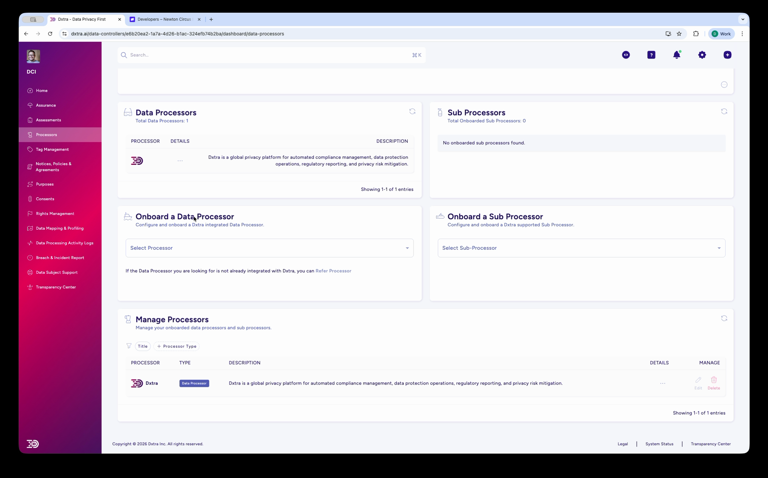Click the help question mark icon

(x=651, y=55)
